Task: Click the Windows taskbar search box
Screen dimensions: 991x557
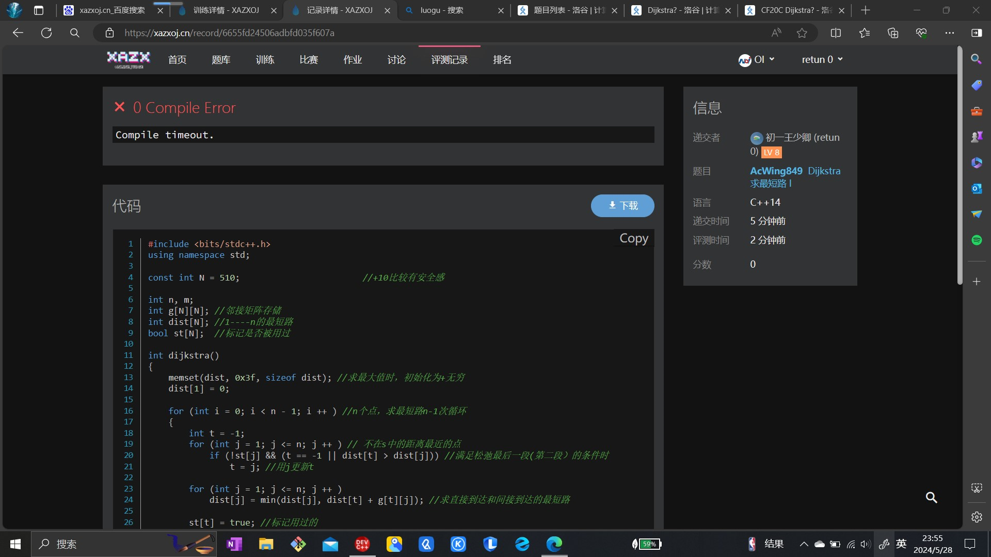Action: [124, 544]
